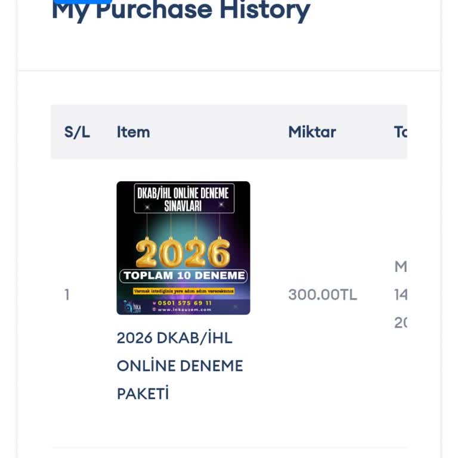Click the gold 2026 balloon numbers
This screenshot has width=458, height=458.
[183, 253]
